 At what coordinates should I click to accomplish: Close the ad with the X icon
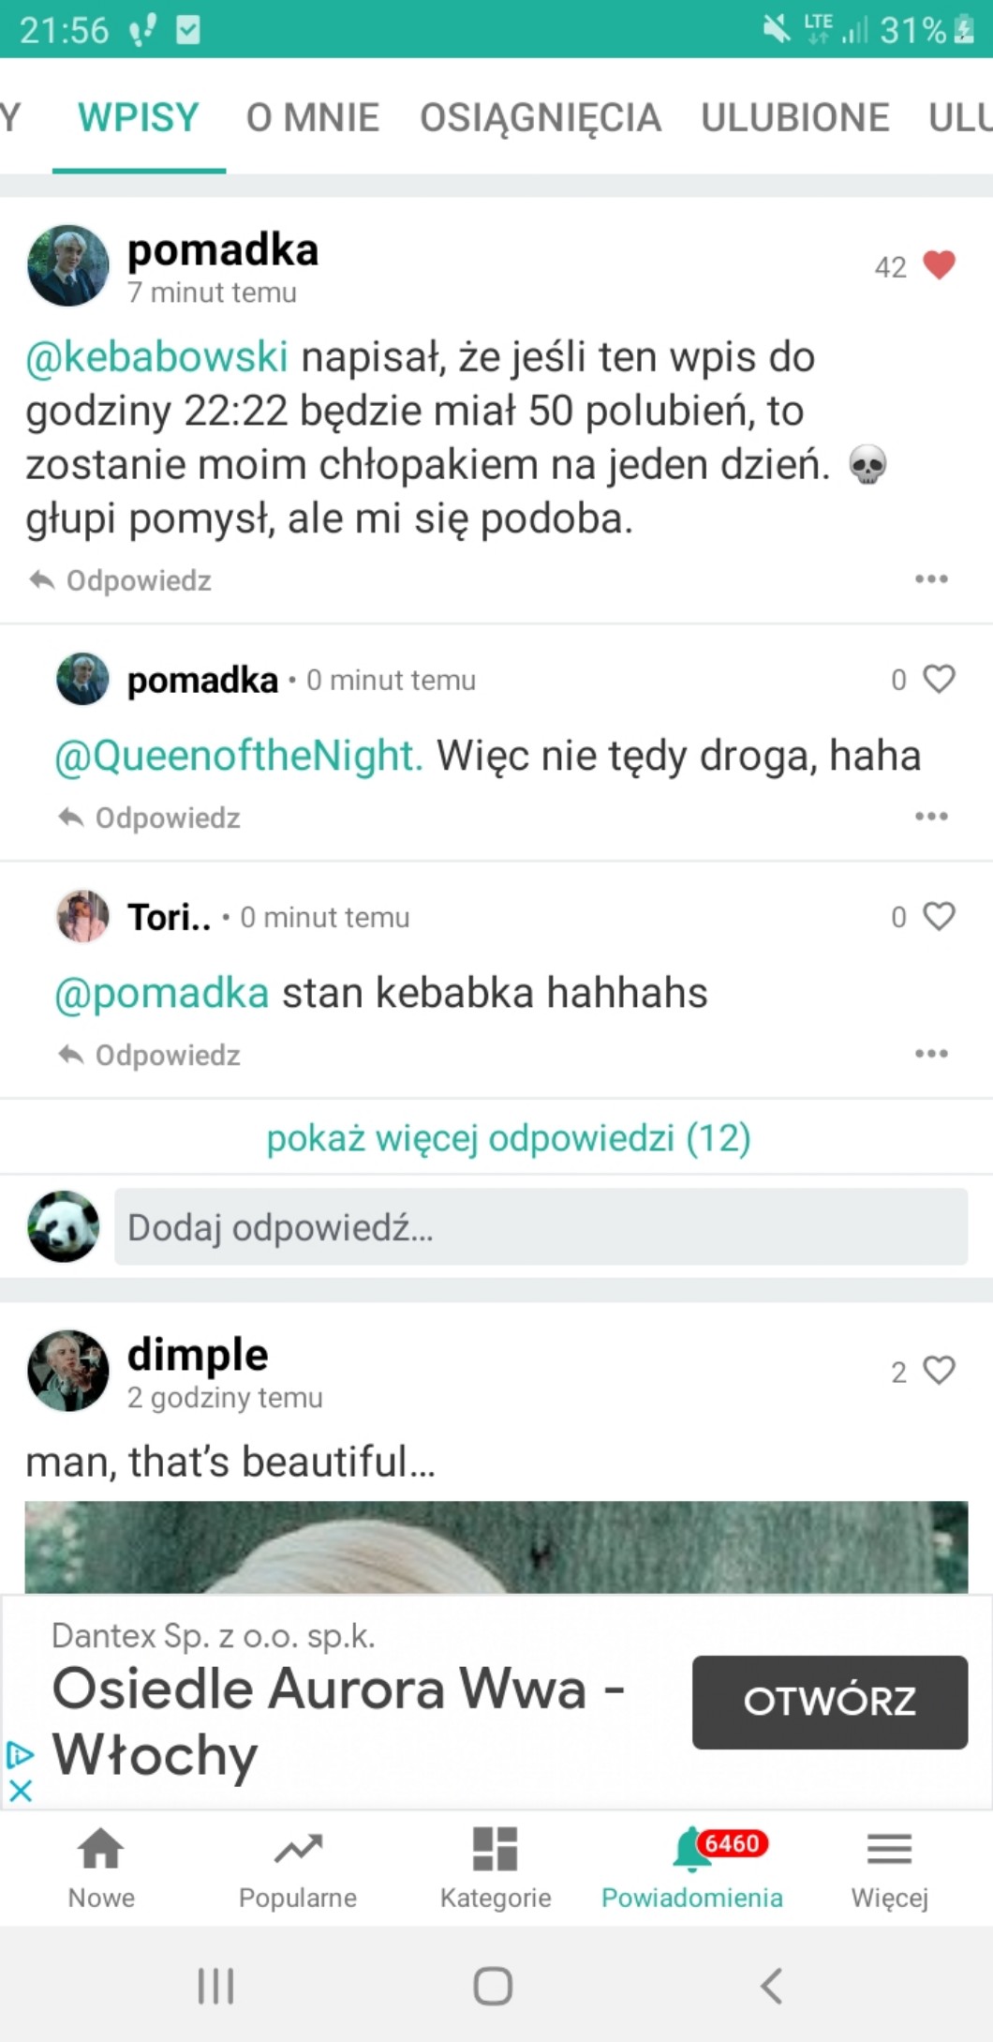coord(21,1790)
